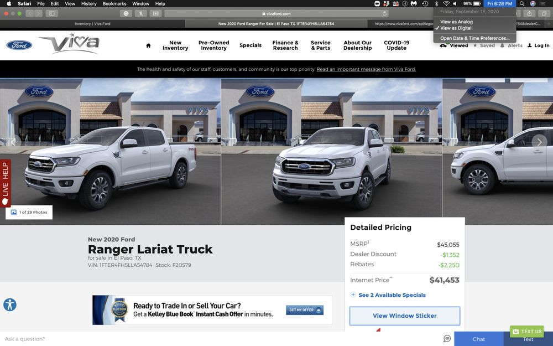Click the Viva dealership logo
553x346 pixels.
click(x=69, y=43)
